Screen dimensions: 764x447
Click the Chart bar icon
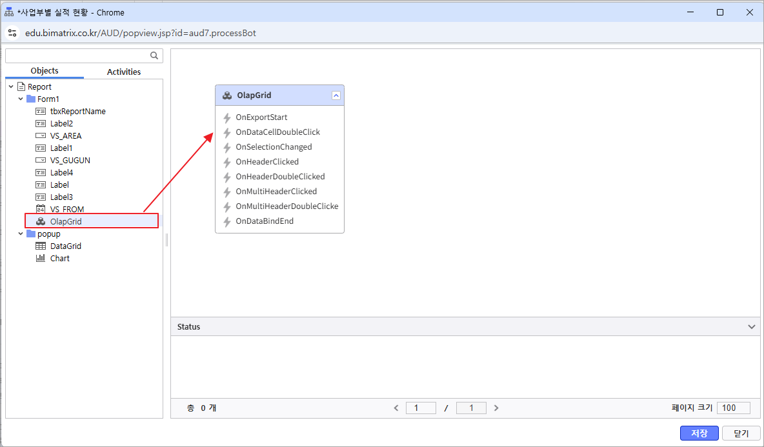[40, 258]
